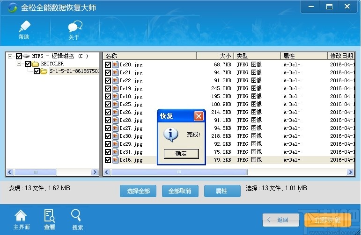
Task: Click the info icon in 恢复 dialog
Action: coord(170,134)
